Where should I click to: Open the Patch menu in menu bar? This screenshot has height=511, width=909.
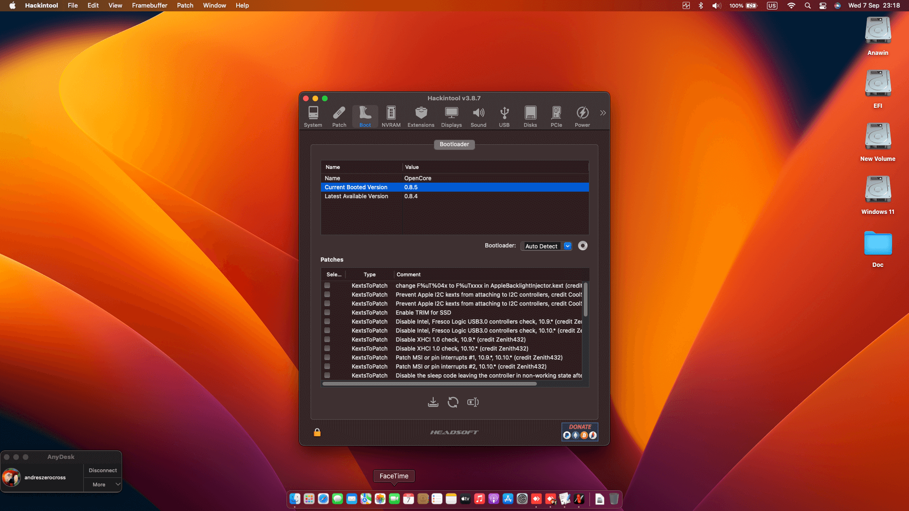[x=185, y=6]
